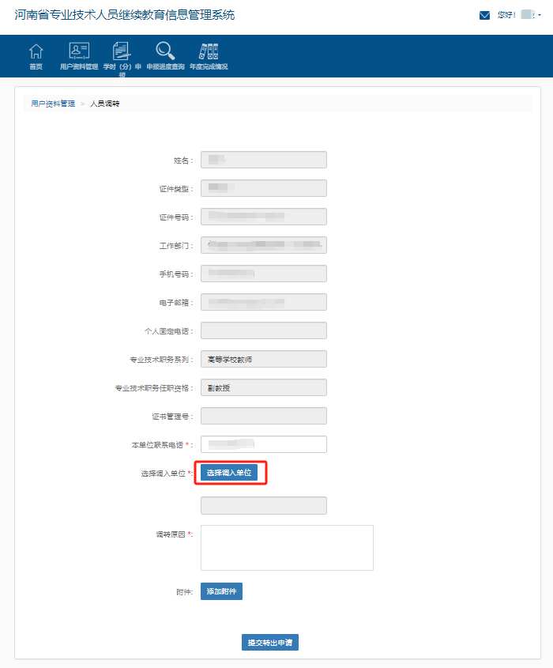Click the disabled field below 选择调入单位 button
This screenshot has width=553, height=668.
[x=263, y=505]
